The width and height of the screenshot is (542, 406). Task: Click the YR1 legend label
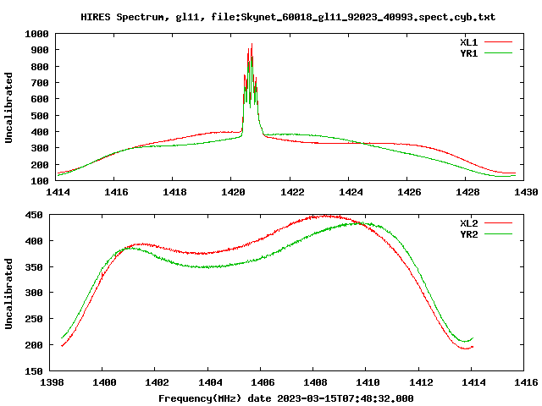click(x=468, y=53)
